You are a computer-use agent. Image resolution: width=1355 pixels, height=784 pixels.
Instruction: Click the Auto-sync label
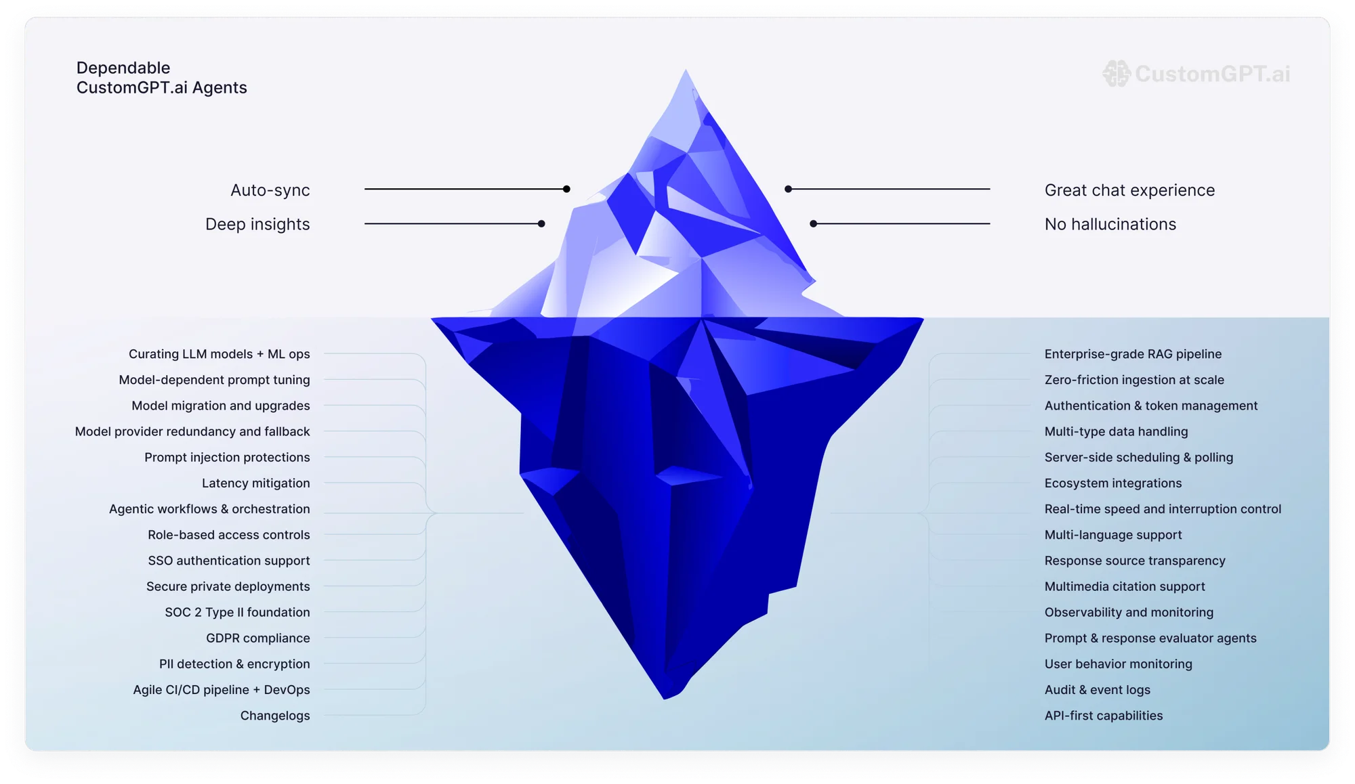(270, 190)
